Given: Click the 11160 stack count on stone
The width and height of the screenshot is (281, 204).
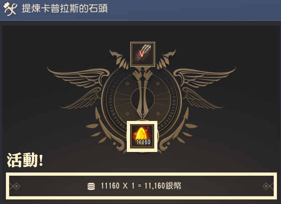Looking at the screenshot, I should 143,142.
